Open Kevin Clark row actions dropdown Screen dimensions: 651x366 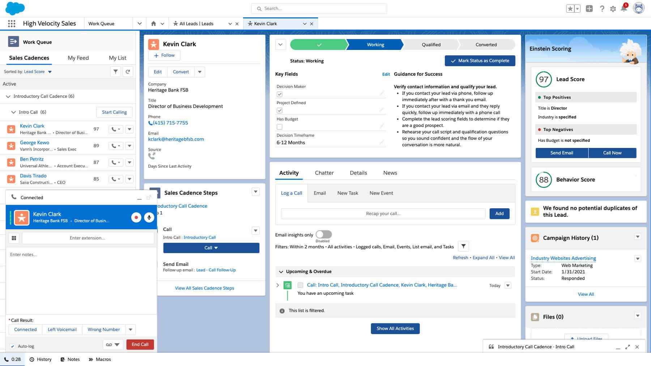[x=129, y=129]
